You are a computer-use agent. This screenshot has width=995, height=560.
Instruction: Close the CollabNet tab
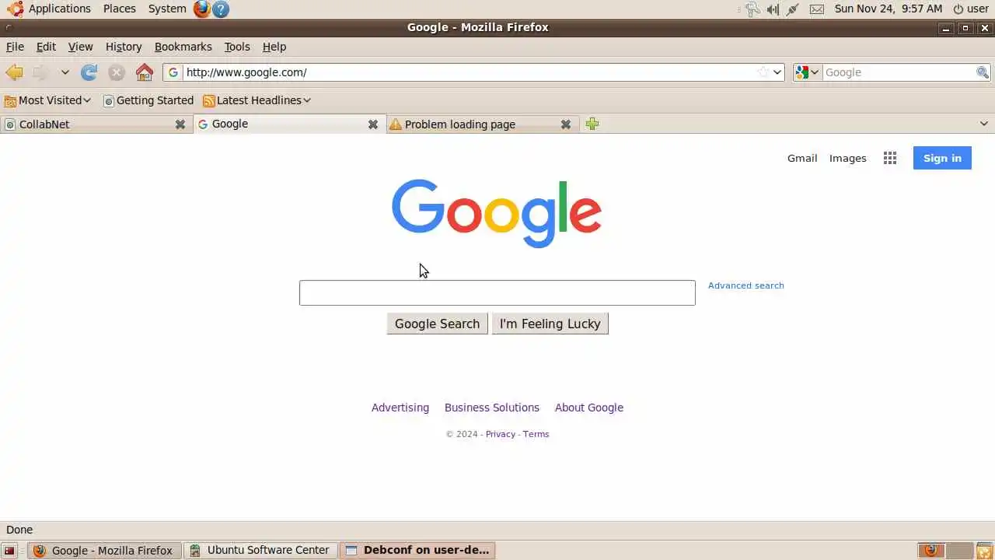(180, 124)
